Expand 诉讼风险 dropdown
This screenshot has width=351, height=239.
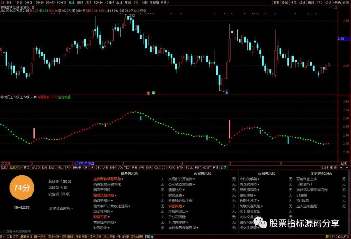(184, 206)
